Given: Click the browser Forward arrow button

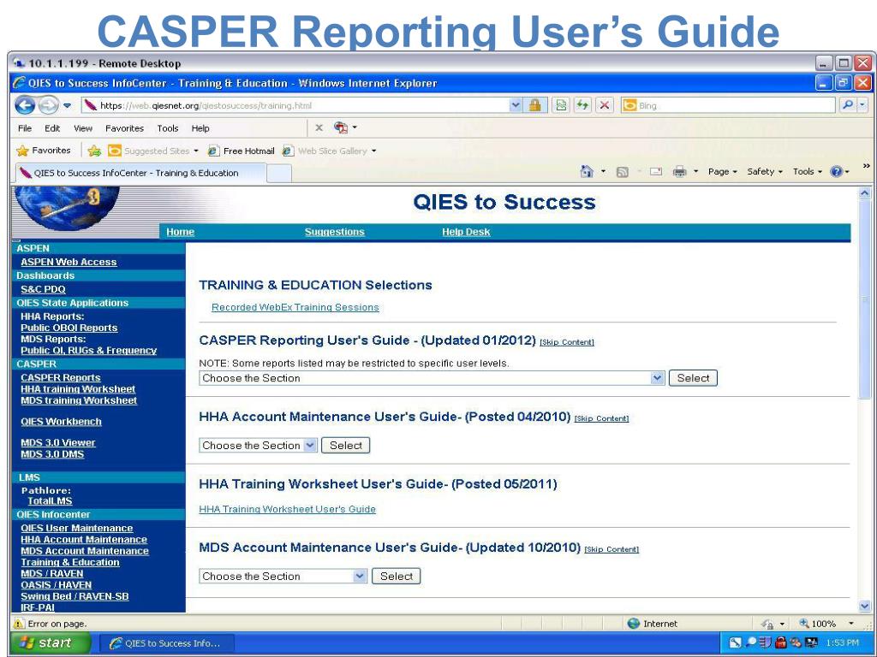Looking at the screenshot, I should click(49, 105).
